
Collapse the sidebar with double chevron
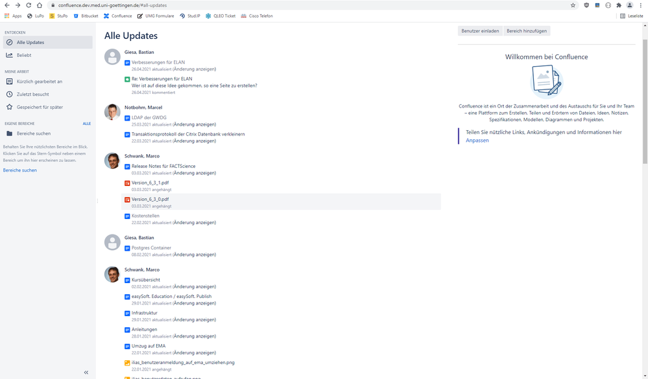(86, 373)
